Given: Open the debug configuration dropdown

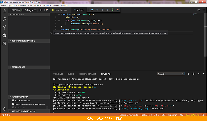Looking at the screenshot, I should click(x=31, y=10).
